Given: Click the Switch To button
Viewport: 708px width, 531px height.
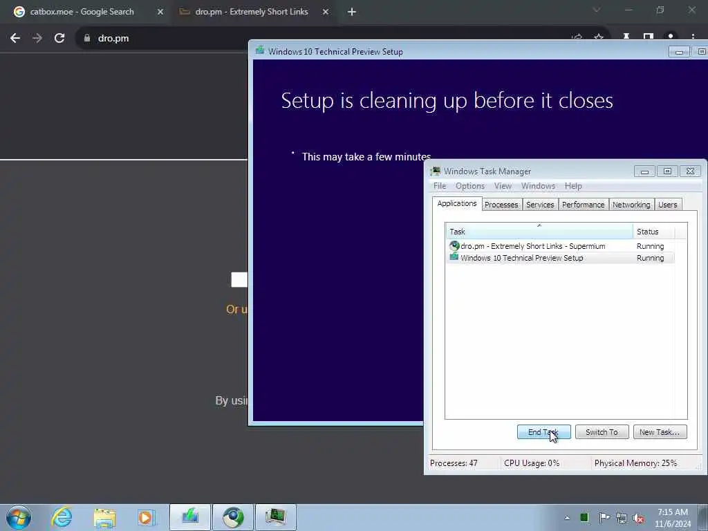Looking at the screenshot, I should 602,432.
